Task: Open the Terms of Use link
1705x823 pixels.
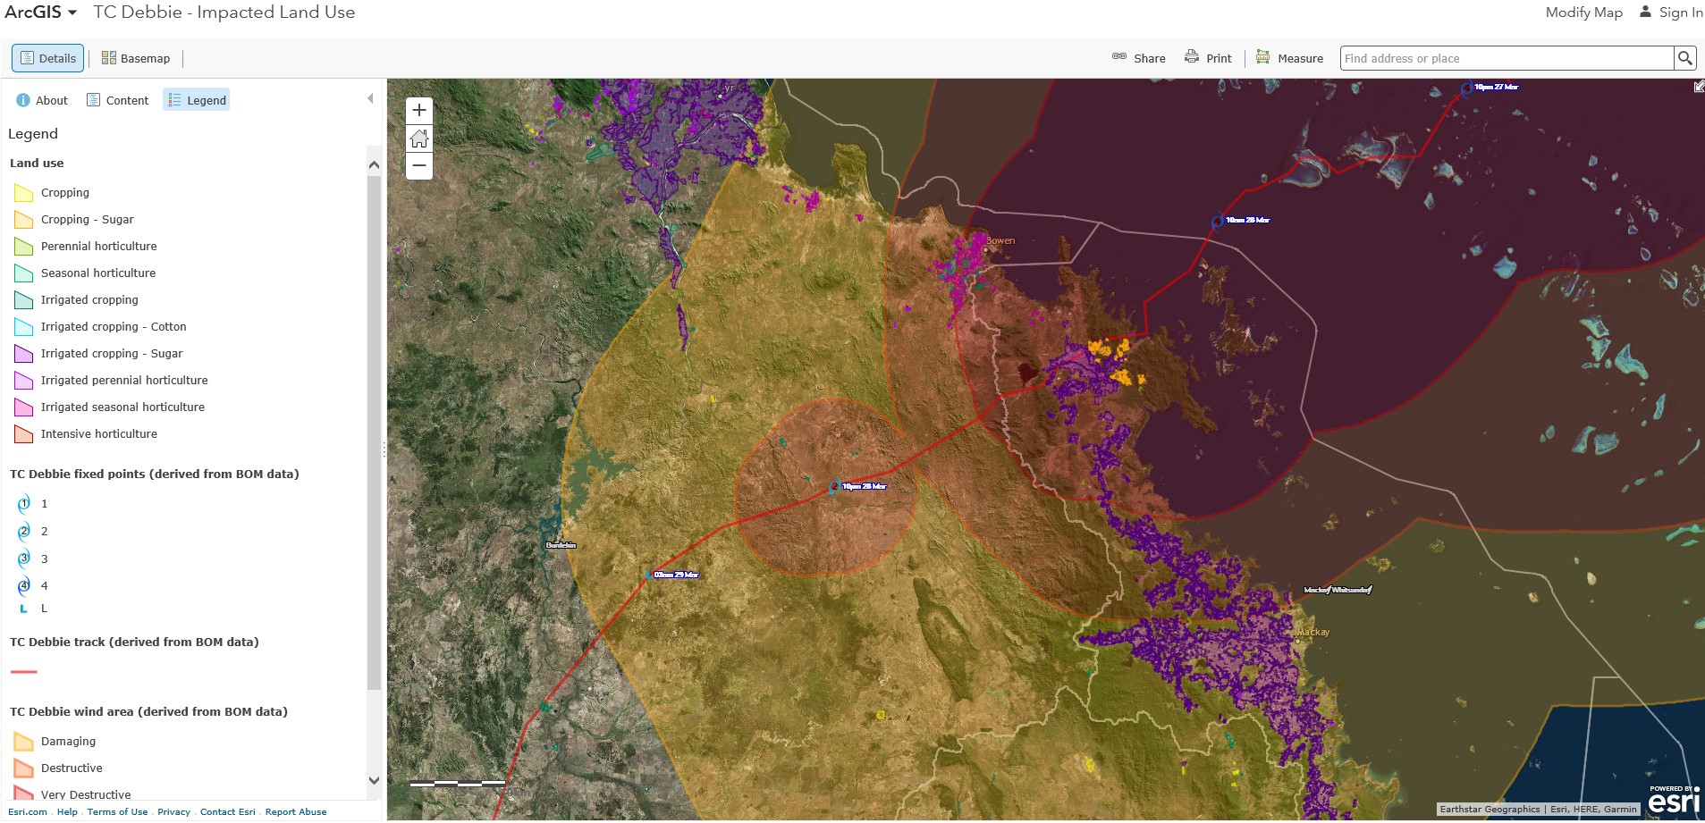Action: point(117,812)
